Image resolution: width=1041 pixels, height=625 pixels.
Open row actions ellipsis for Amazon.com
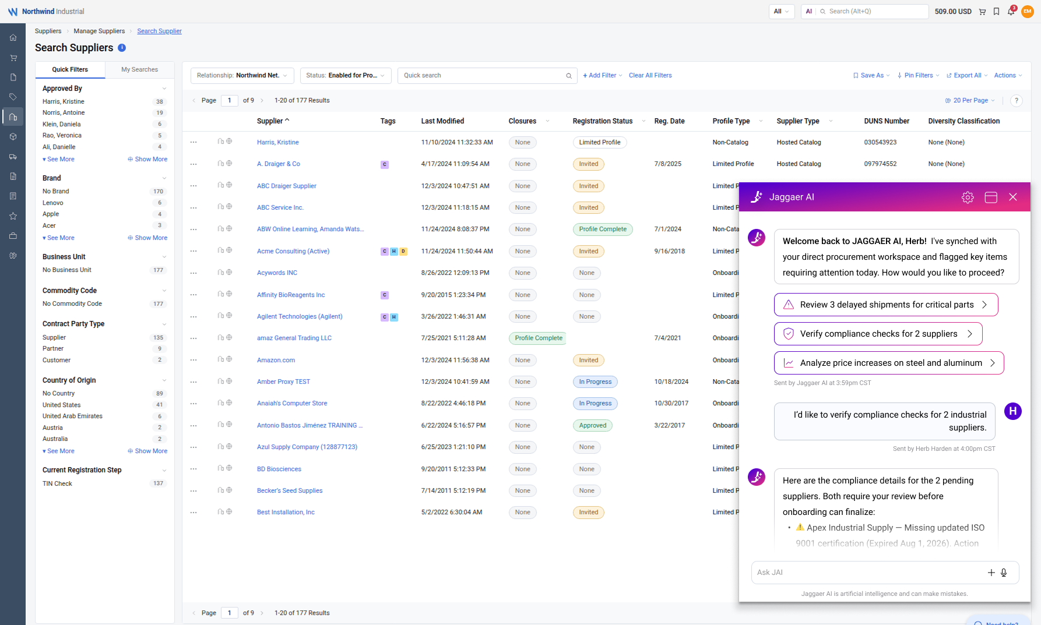pyautogui.click(x=194, y=361)
